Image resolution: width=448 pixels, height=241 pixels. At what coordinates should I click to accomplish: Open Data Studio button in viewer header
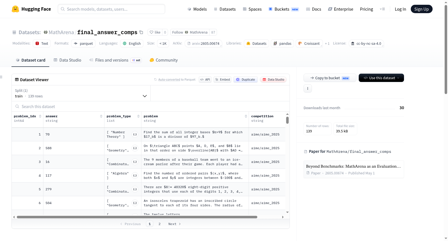[273, 79]
